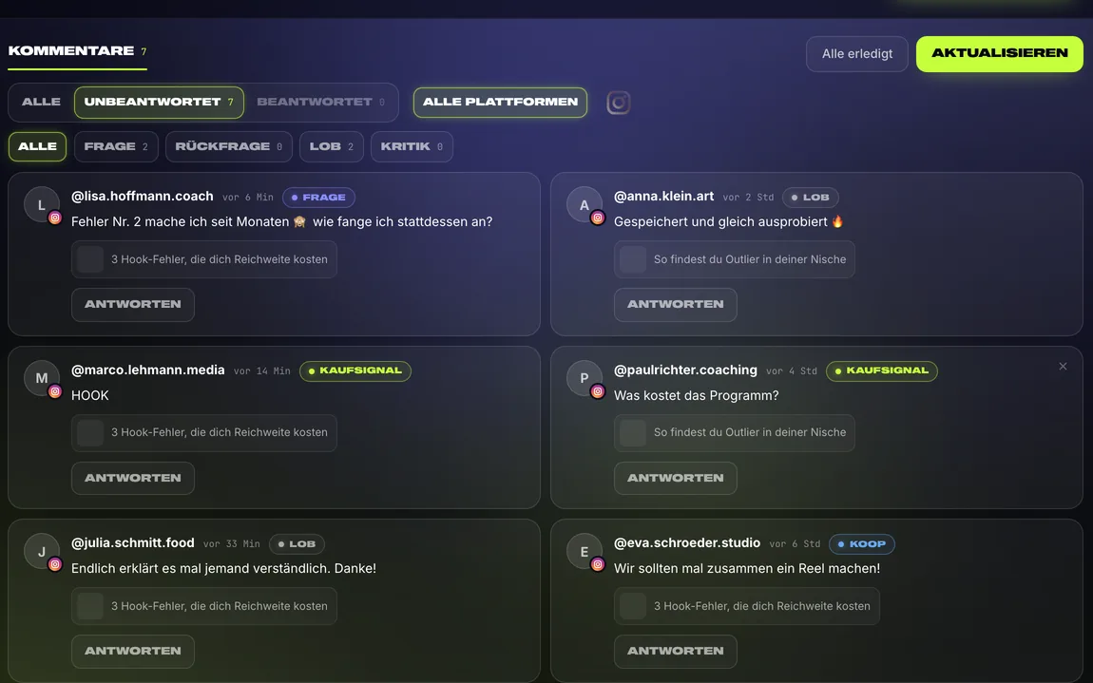The height and width of the screenshot is (683, 1093).
Task: Filter by LOB category
Action: tap(332, 146)
